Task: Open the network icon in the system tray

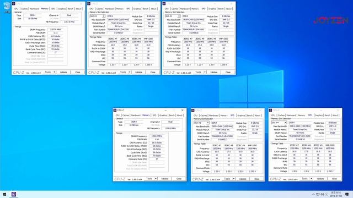Action: click(x=318, y=194)
